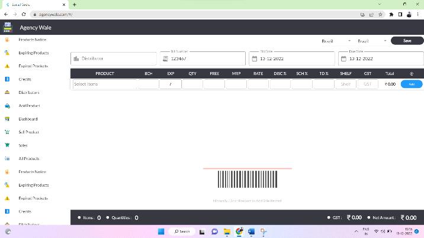
Task: Open the Sell Product cart icon
Action: 7,132
